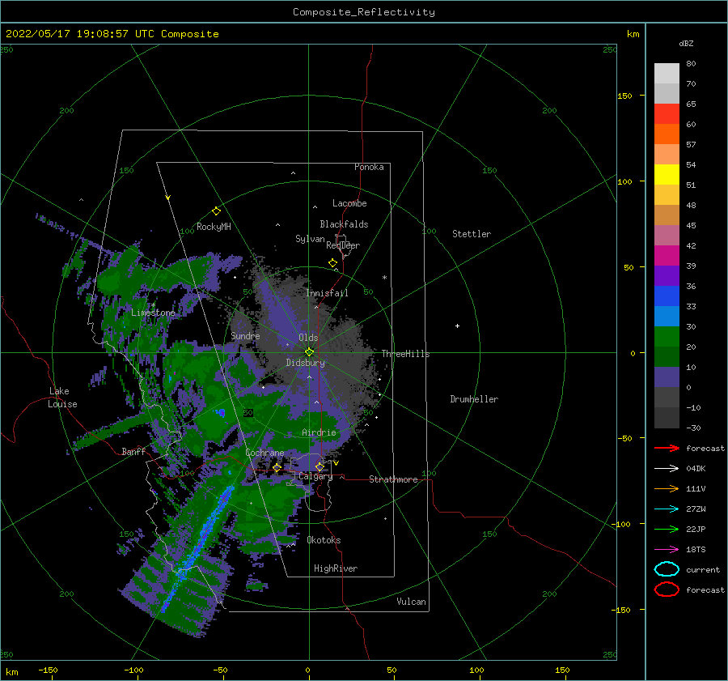Click the cyan 27ZW arrow icon
728x681 pixels.
click(x=667, y=509)
